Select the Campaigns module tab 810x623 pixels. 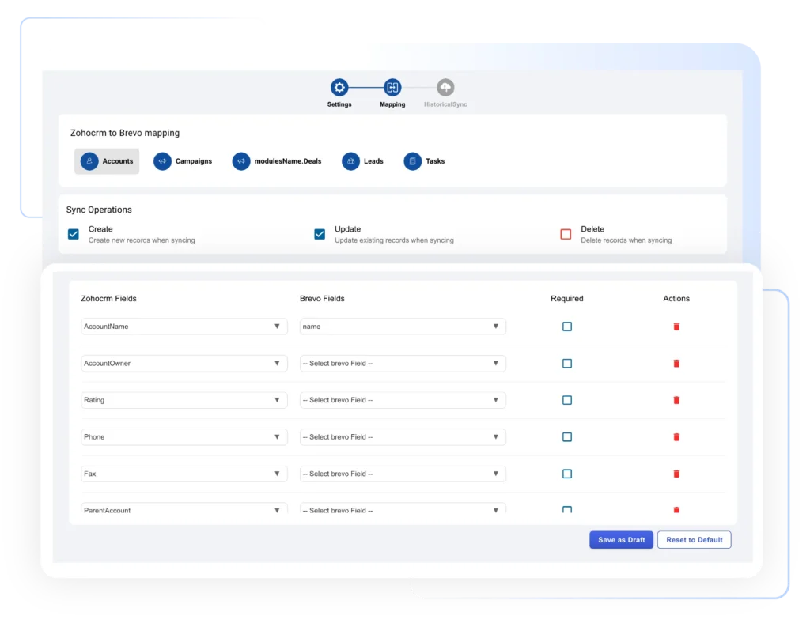pos(184,161)
